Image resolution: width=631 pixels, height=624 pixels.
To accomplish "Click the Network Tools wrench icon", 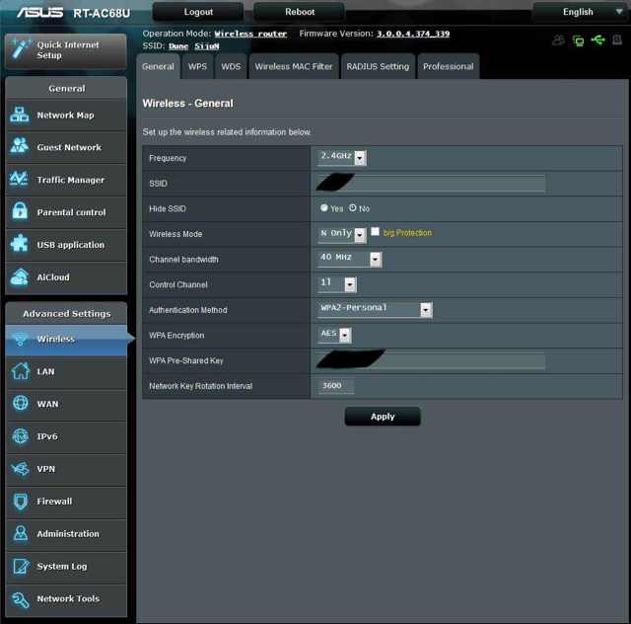I will pyautogui.click(x=20, y=599).
